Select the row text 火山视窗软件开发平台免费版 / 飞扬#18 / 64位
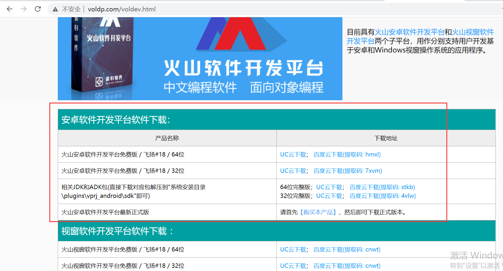 tap(123, 249)
